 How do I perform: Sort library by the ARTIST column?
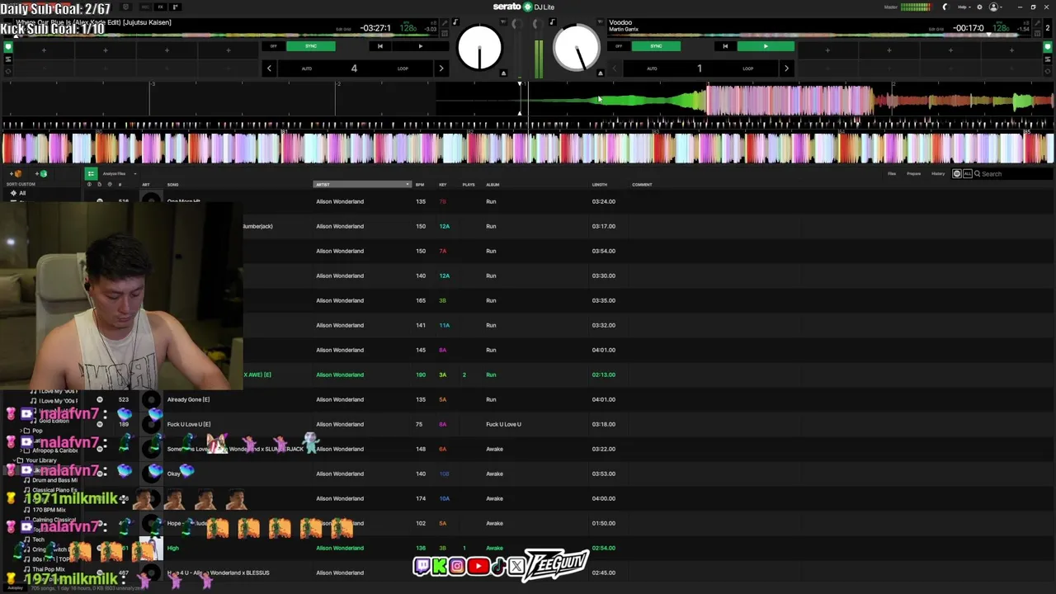tap(362, 185)
